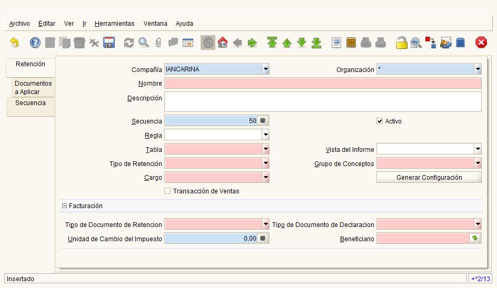Open Help via the blue question mark icon
The image size is (497, 288).
pos(35,43)
